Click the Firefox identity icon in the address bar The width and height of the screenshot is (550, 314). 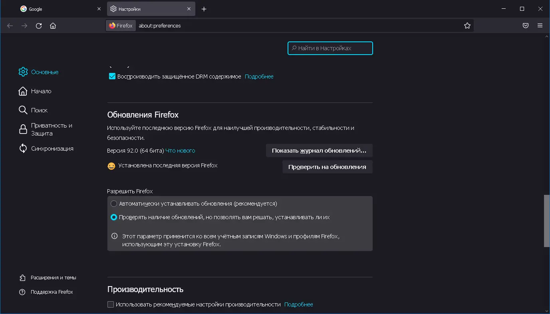[x=121, y=26]
